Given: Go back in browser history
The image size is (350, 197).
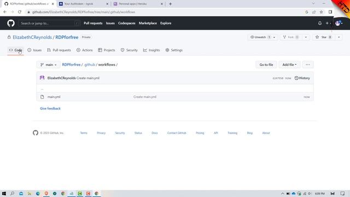Looking at the screenshot, I should coord(5,12).
